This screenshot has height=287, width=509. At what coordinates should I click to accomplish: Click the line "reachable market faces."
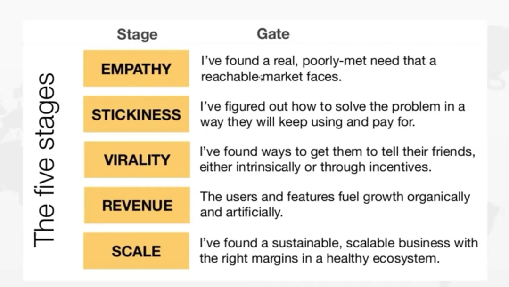[x=271, y=77]
